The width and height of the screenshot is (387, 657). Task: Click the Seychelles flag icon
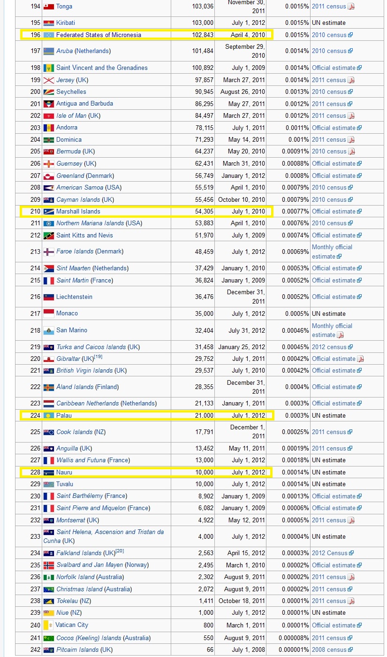click(48, 92)
